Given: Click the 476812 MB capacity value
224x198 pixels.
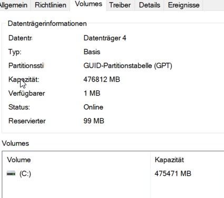Looking at the screenshot, I should click(x=102, y=80).
